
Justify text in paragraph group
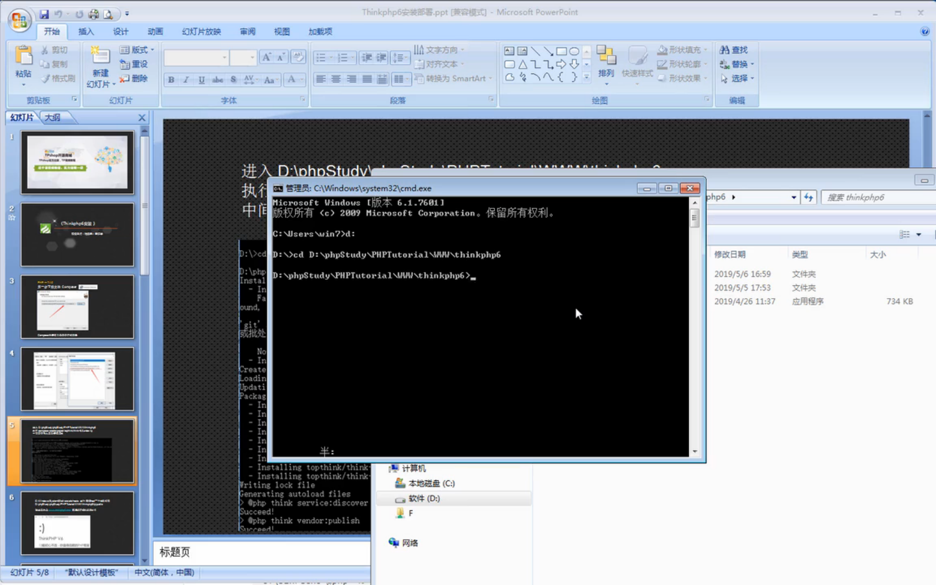coord(367,79)
